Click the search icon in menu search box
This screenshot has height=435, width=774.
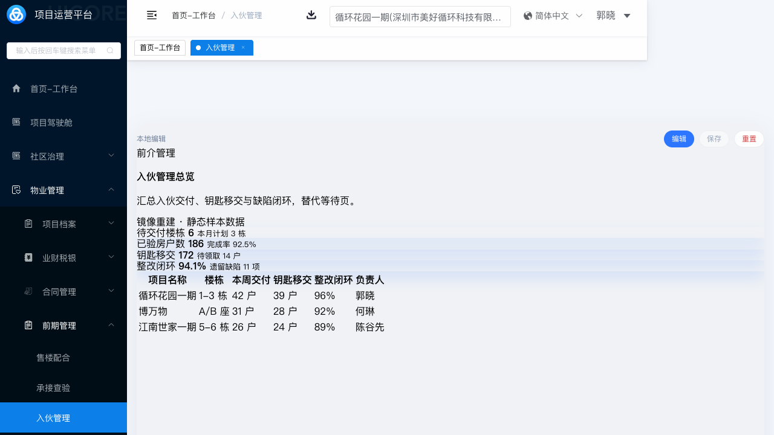point(110,51)
